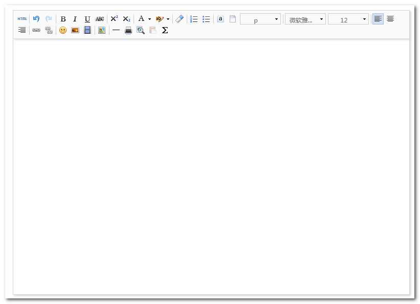Open the emoticon smiley picker
Image resolution: width=420 pixels, height=304 pixels.
[63, 30]
